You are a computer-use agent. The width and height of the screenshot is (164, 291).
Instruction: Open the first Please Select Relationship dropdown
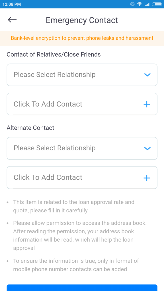pyautogui.click(x=82, y=75)
